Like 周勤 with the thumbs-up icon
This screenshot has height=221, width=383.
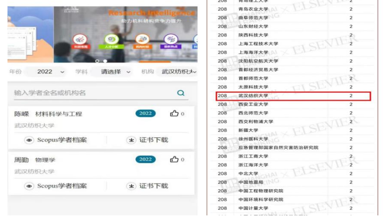tap(174, 159)
